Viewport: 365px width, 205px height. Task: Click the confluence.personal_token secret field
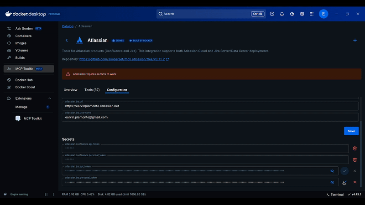pyautogui.click(x=205, y=160)
